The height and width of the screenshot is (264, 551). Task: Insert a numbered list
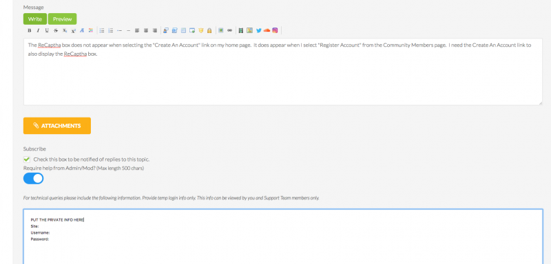pyautogui.click(x=111, y=30)
